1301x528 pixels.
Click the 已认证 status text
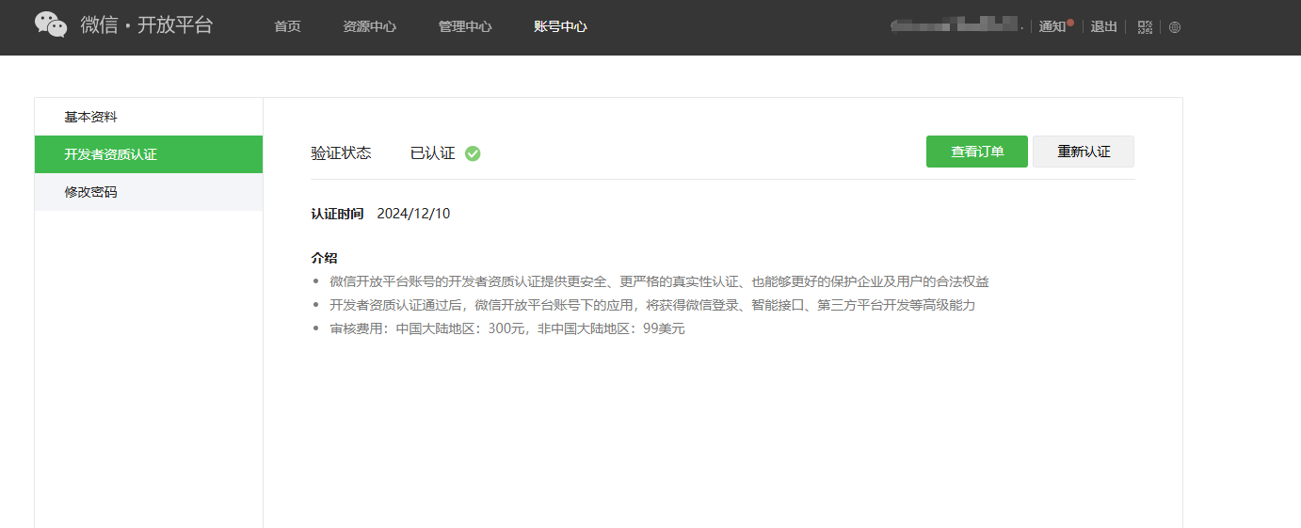point(432,153)
